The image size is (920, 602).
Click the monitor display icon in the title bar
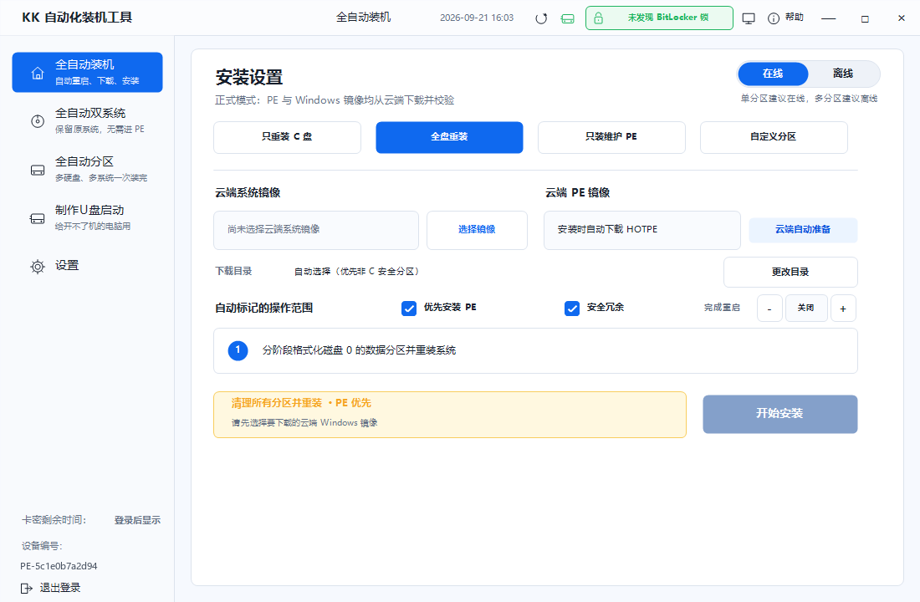(x=749, y=18)
